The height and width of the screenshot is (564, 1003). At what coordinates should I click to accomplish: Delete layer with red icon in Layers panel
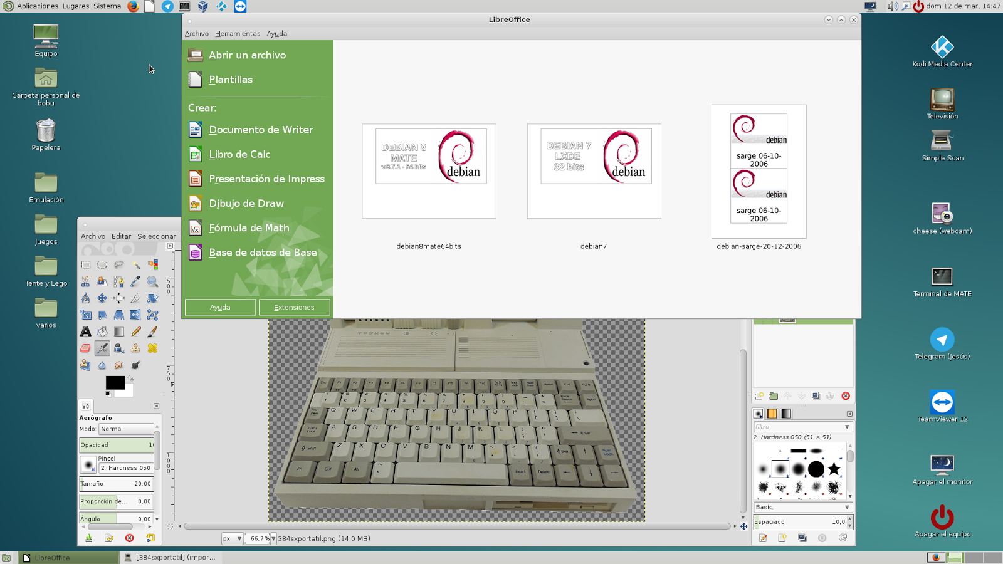click(x=846, y=396)
